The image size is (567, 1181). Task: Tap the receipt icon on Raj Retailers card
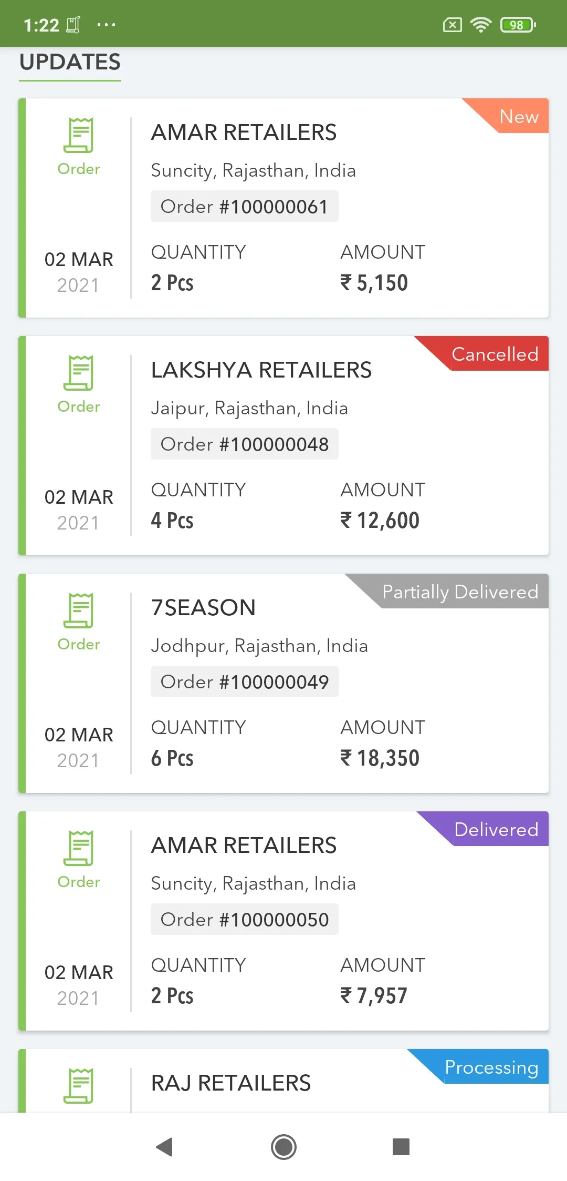click(x=78, y=1086)
